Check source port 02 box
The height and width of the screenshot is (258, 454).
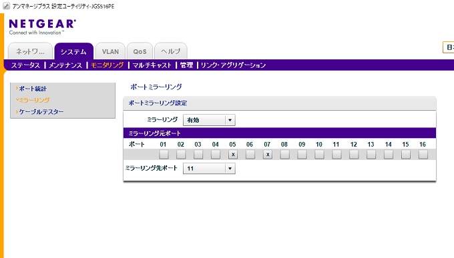pyautogui.click(x=181, y=155)
